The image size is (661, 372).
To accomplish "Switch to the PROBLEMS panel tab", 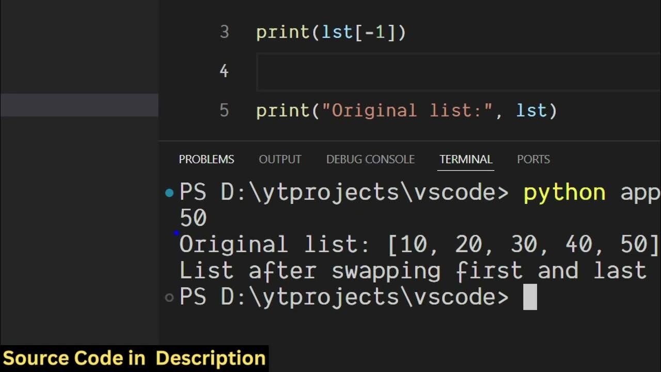I will 206,159.
